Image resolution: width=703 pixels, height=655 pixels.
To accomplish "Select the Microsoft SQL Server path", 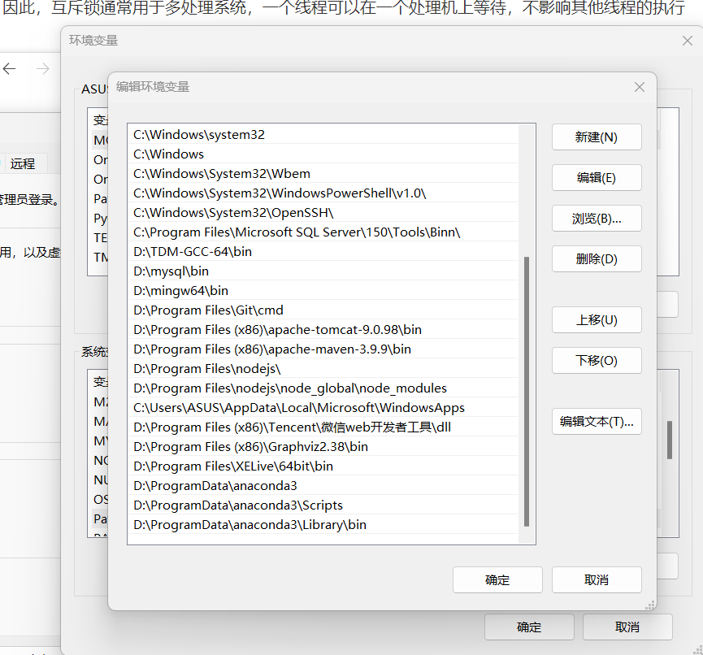I will click(x=325, y=232).
